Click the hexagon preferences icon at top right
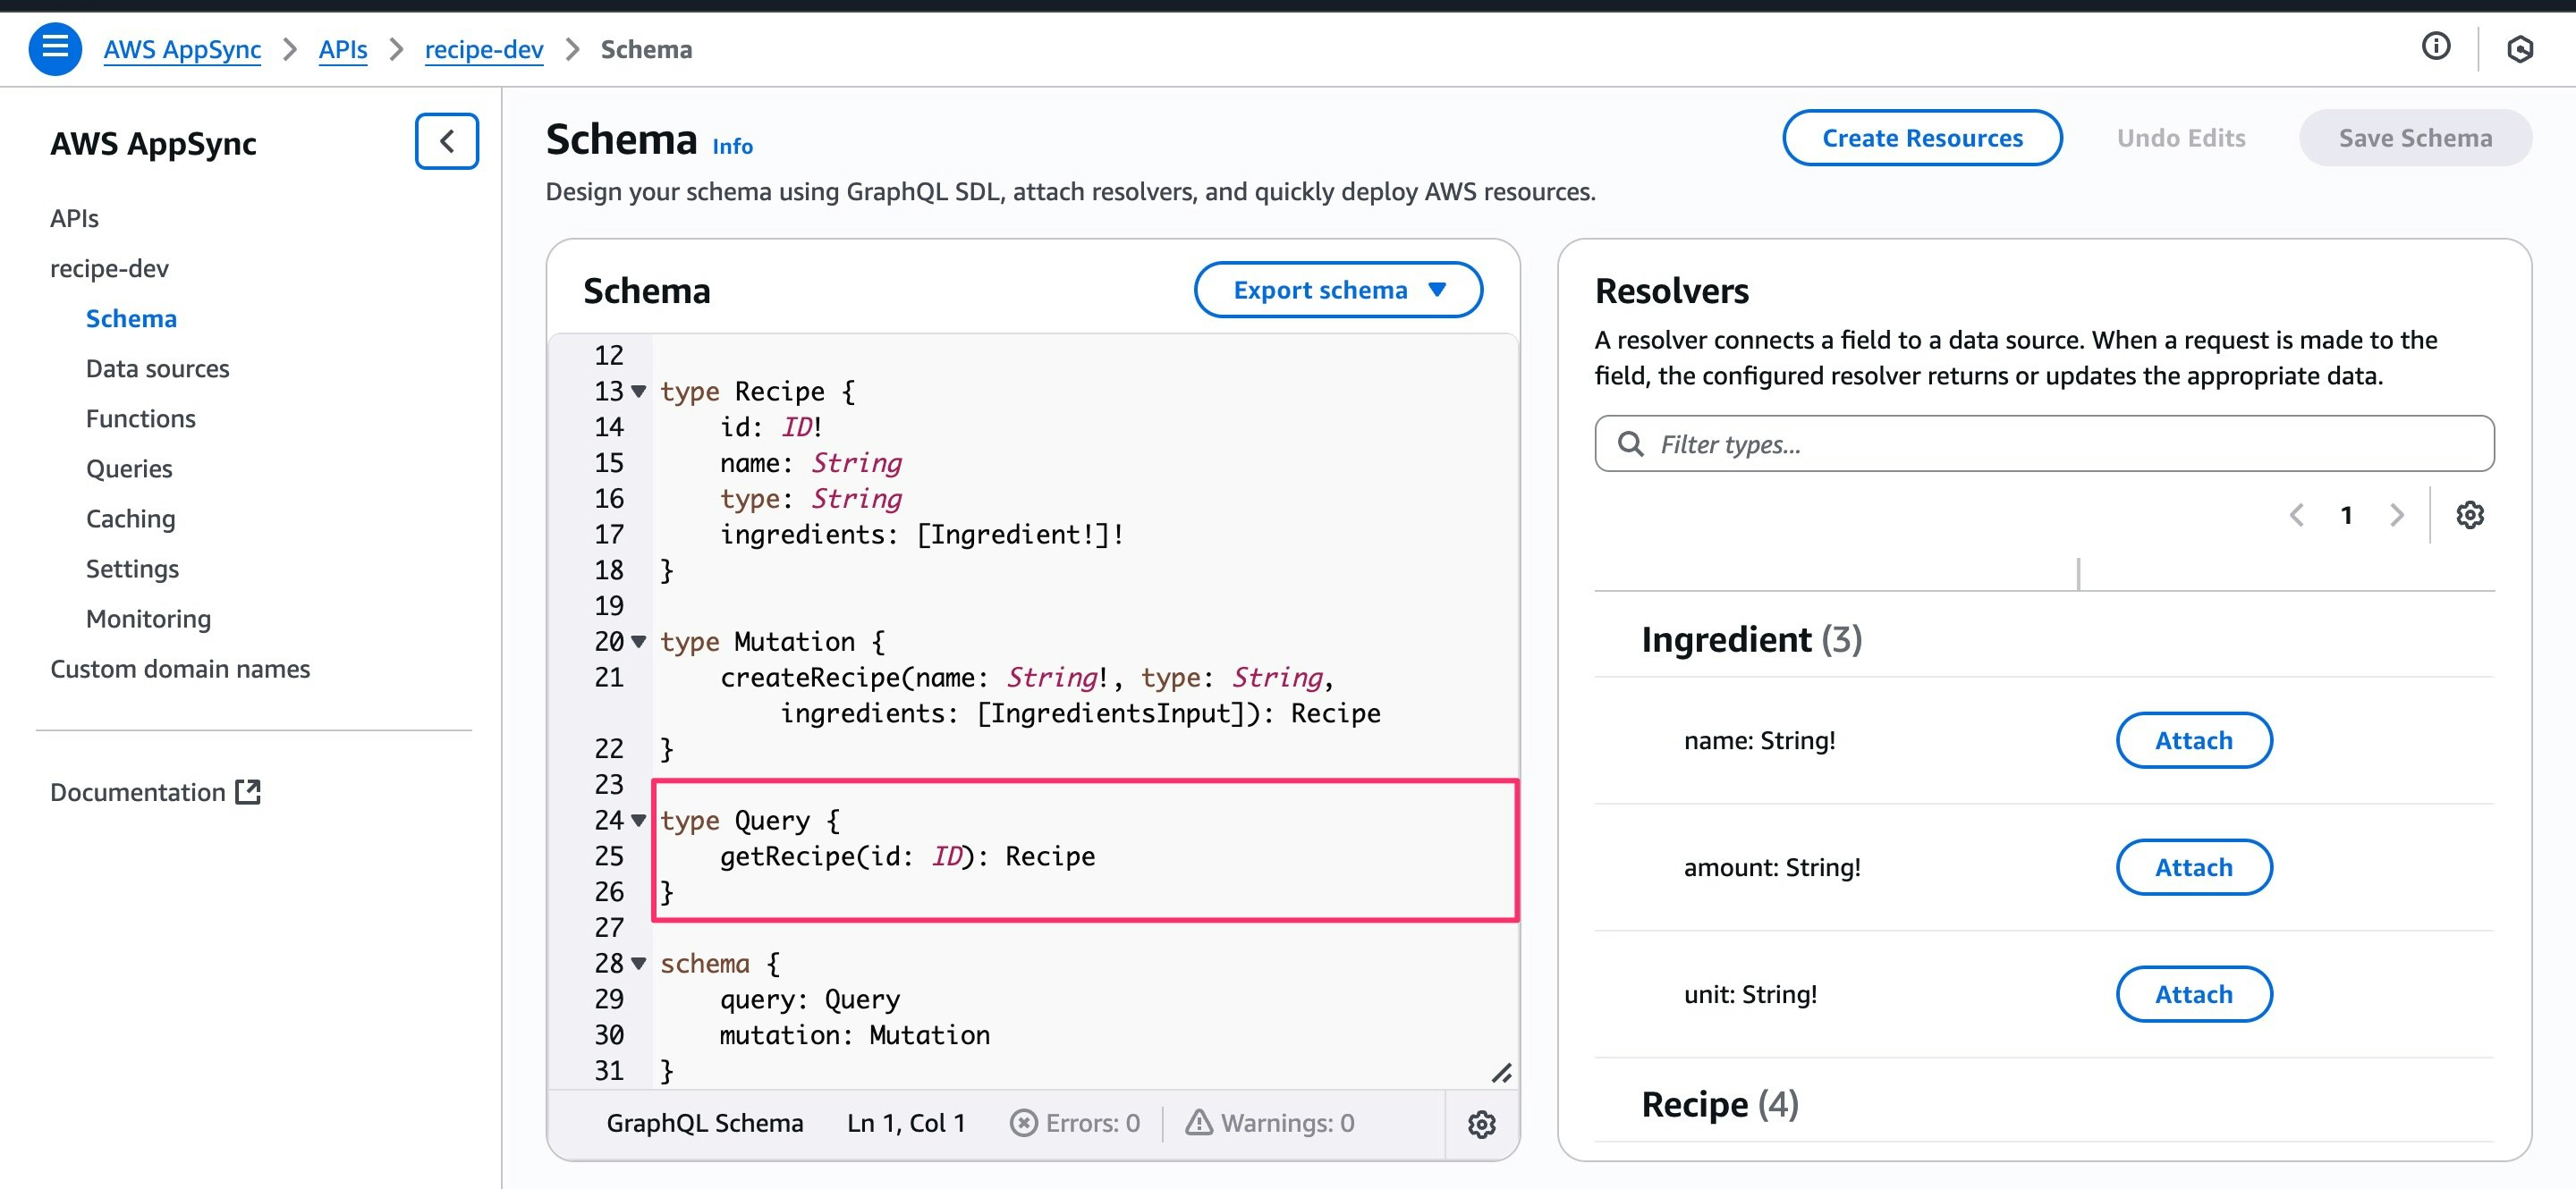Image resolution: width=2576 pixels, height=1189 pixels. coord(2519,48)
